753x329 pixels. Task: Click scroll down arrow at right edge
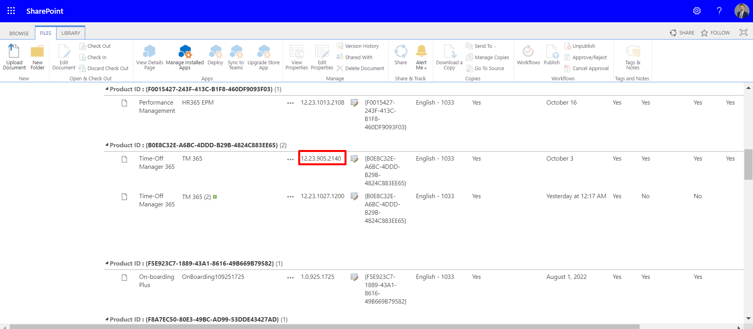[x=748, y=318]
